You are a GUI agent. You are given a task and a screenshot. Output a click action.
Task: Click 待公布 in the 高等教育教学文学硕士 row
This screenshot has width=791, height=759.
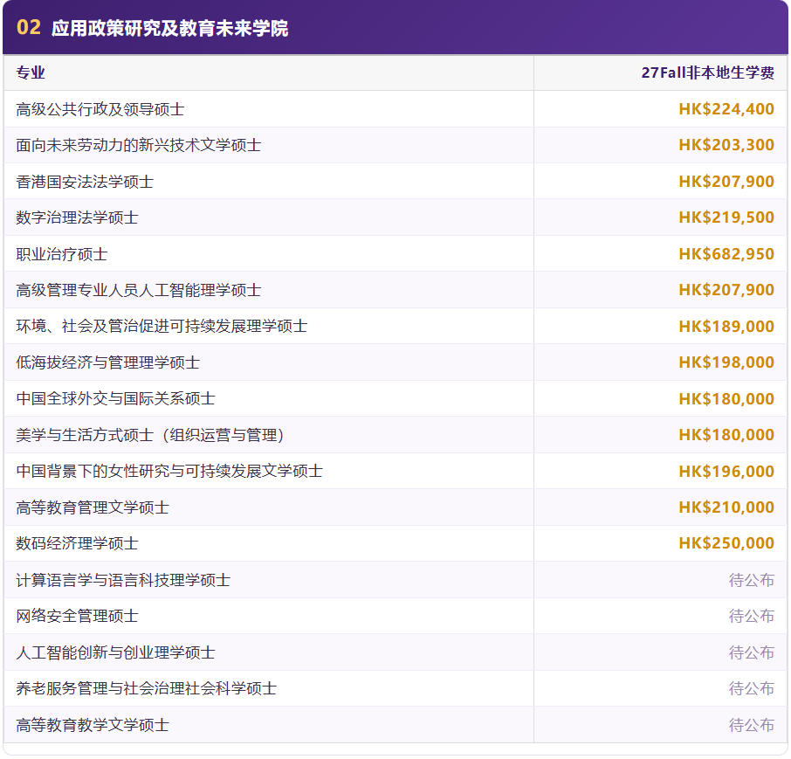pos(752,725)
